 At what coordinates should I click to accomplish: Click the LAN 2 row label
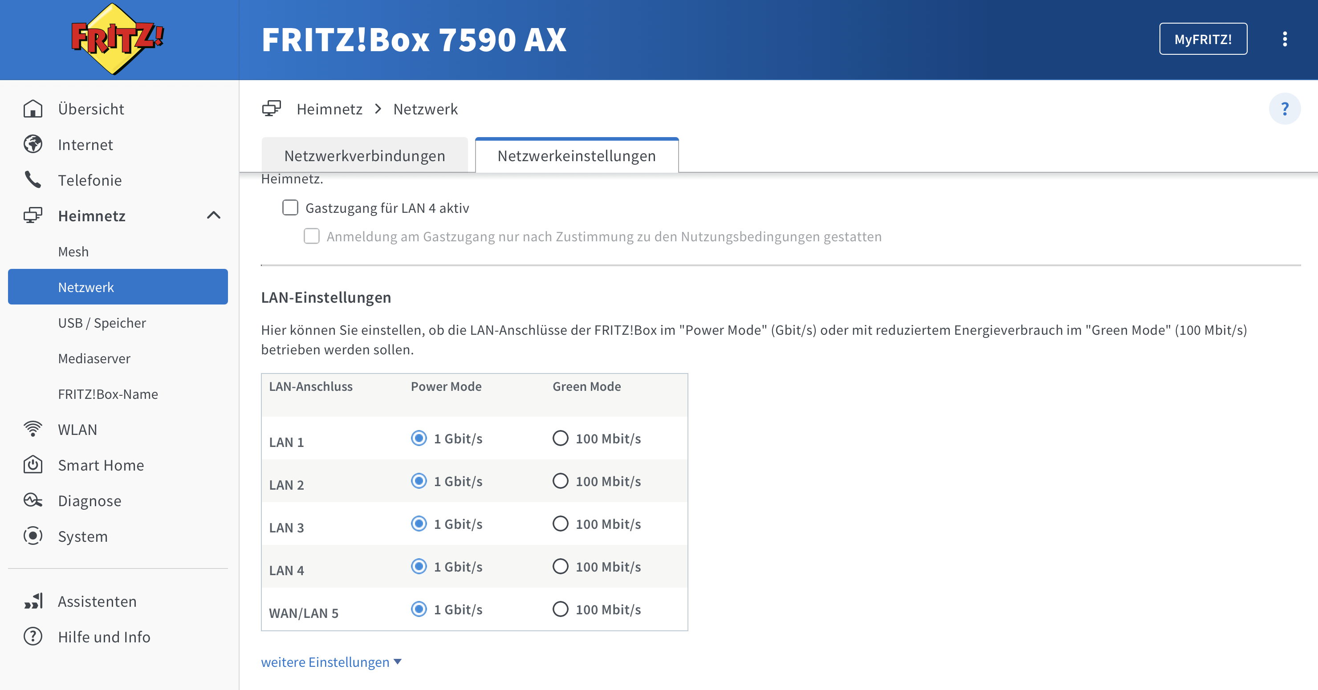[x=286, y=484]
